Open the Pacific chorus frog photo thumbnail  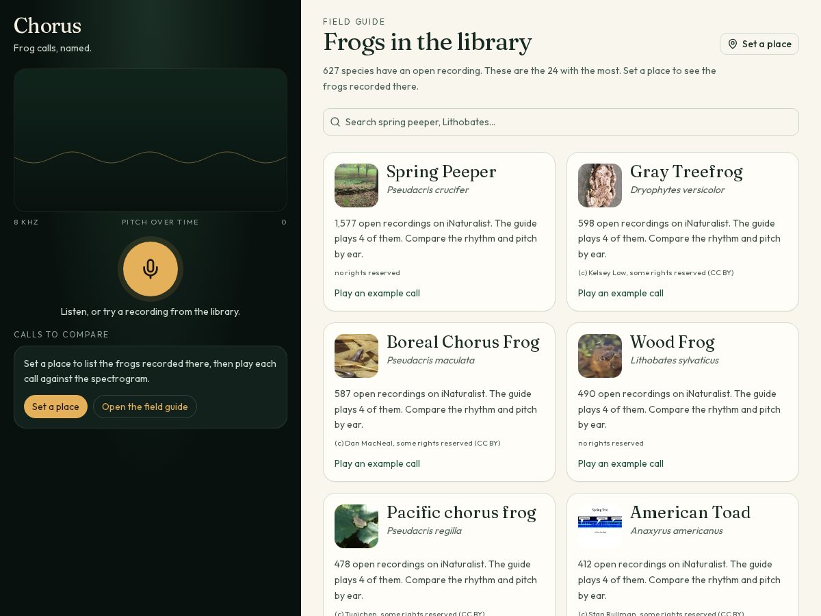[x=356, y=526]
